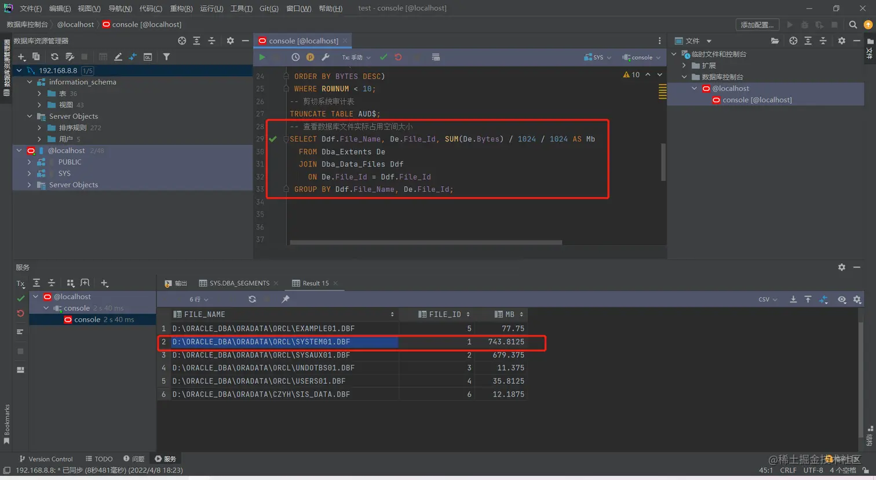Expand the 视图 43 folder
876x480 pixels.
(x=39, y=105)
